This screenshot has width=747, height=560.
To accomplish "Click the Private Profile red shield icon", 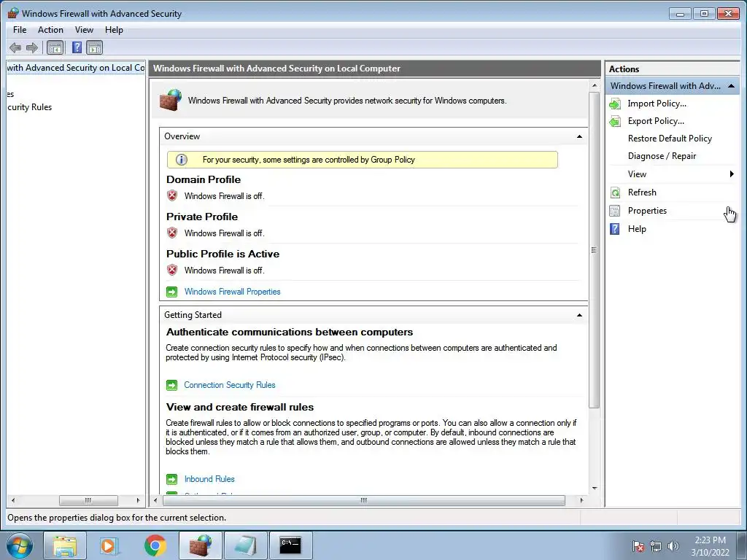I will (x=172, y=233).
